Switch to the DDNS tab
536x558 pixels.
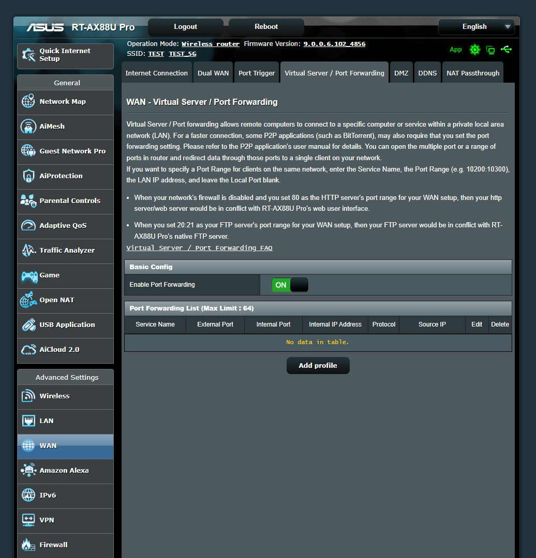[427, 73]
